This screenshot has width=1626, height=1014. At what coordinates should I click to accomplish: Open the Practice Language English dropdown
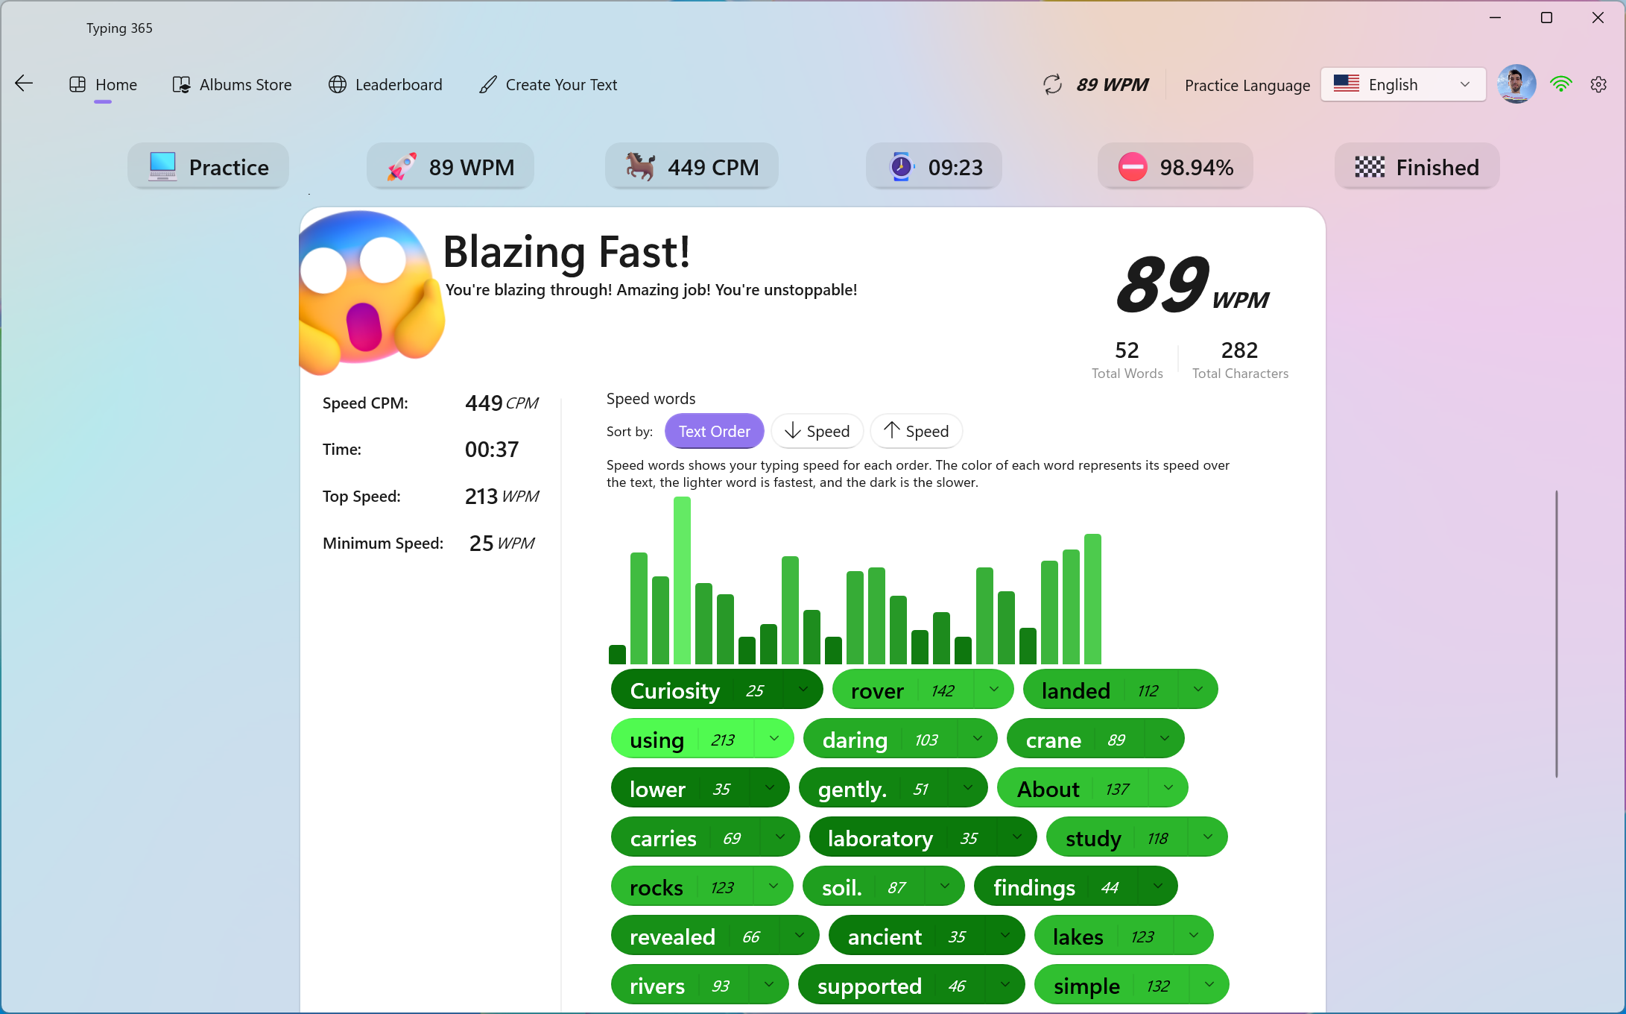pyautogui.click(x=1403, y=84)
